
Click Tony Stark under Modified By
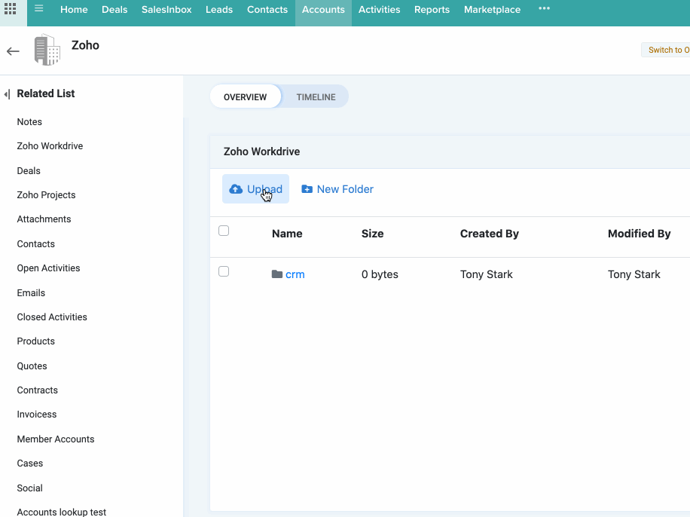[x=634, y=274]
